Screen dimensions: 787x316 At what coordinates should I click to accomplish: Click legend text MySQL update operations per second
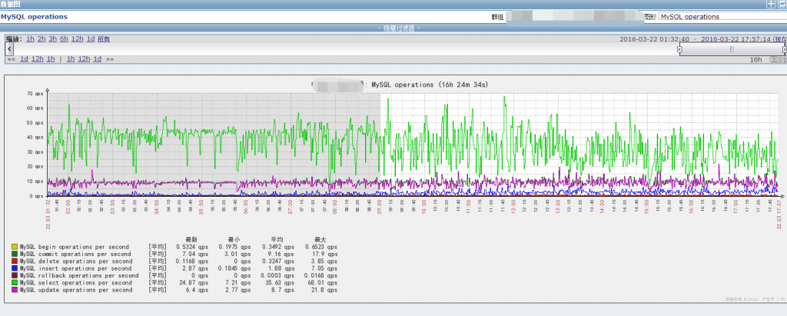point(76,290)
